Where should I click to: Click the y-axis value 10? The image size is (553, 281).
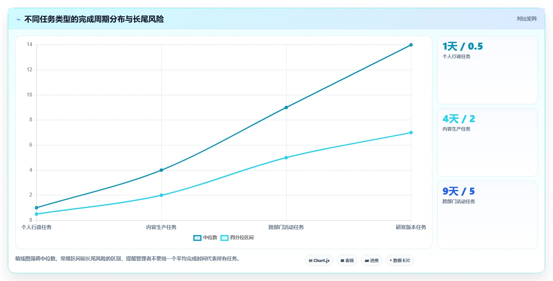[x=29, y=95]
